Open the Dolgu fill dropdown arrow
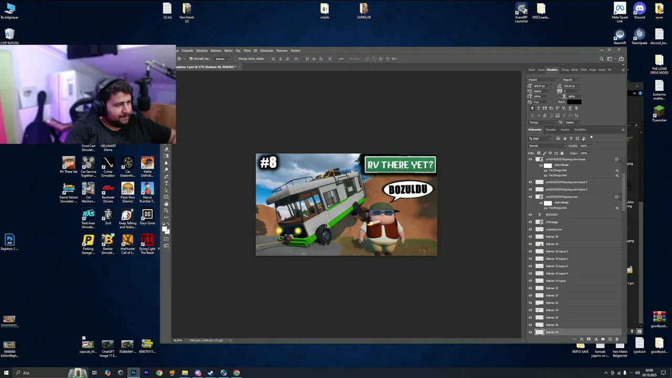Image resolution: width=672 pixels, height=378 pixels. [x=590, y=153]
